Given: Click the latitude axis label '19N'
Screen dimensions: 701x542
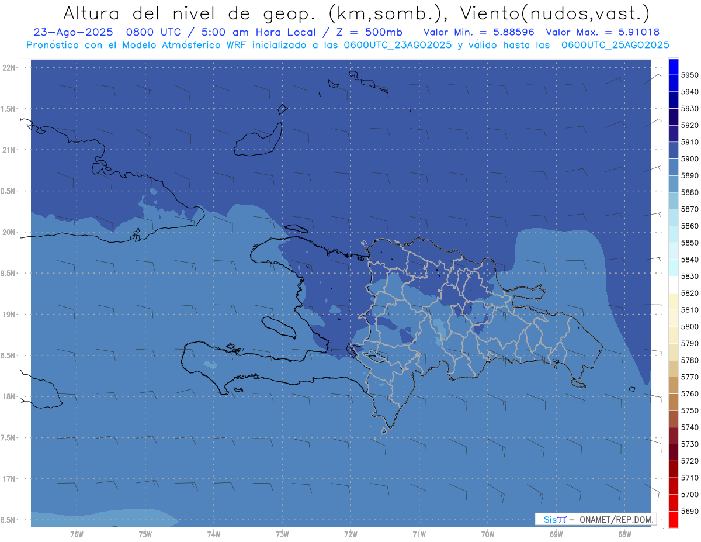Looking at the screenshot, I should (8, 315).
